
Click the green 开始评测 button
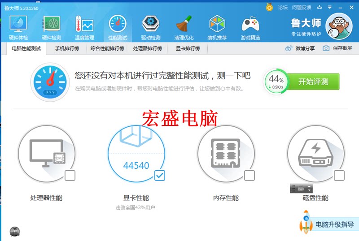(313, 82)
